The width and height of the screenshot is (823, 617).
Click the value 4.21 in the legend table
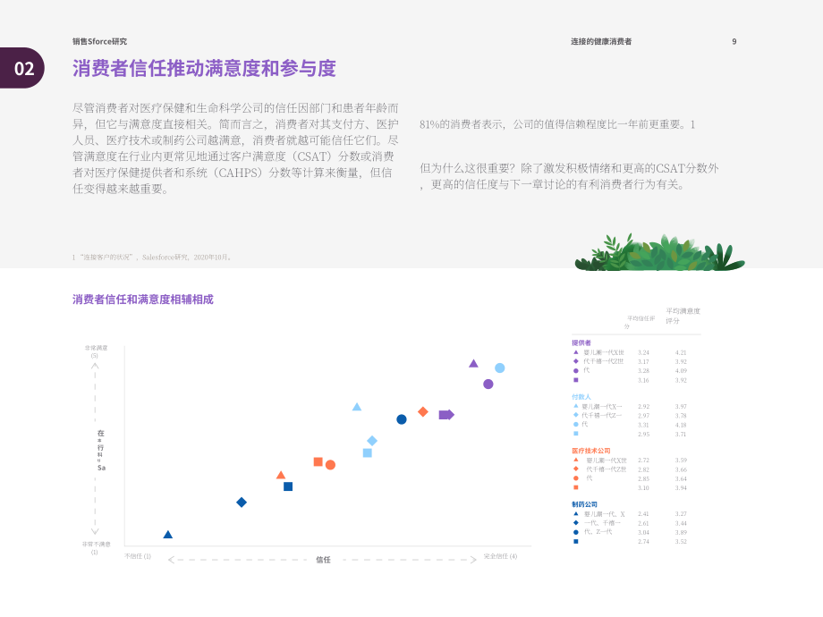click(681, 352)
